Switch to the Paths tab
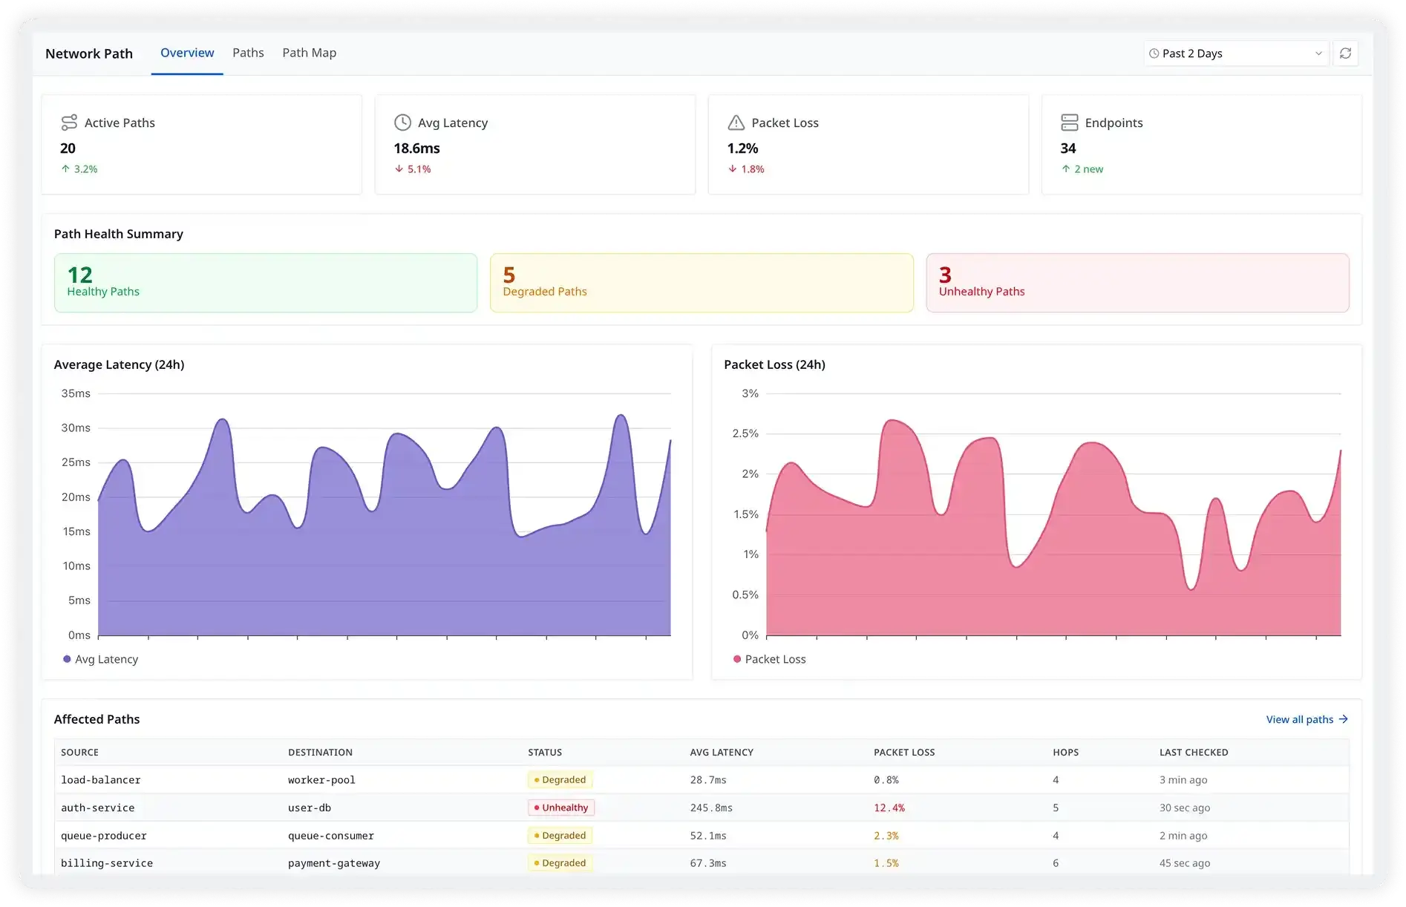Image resolution: width=1406 pixels, height=907 pixels. coord(248,53)
